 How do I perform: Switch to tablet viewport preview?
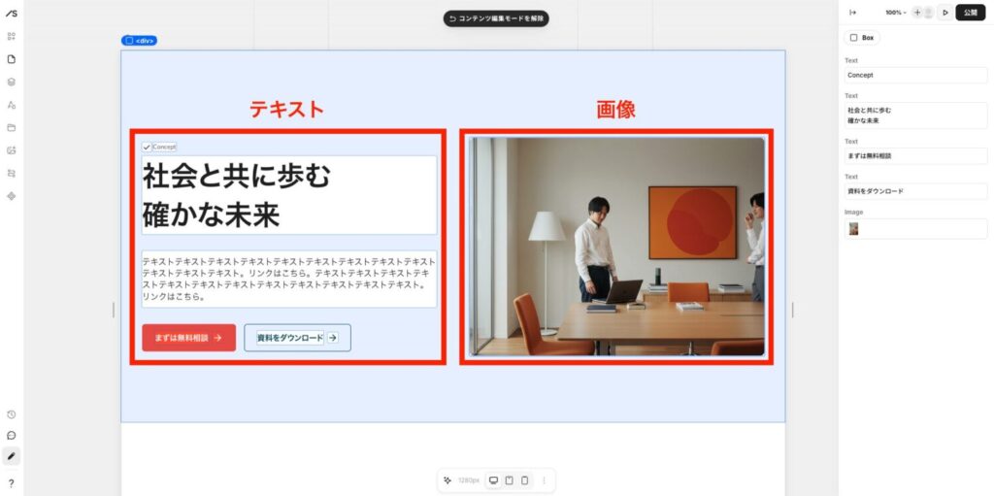pos(509,480)
